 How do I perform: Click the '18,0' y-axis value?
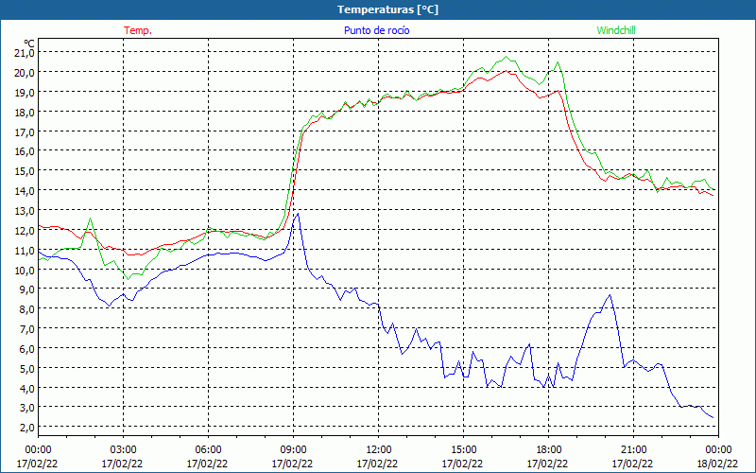(26, 112)
